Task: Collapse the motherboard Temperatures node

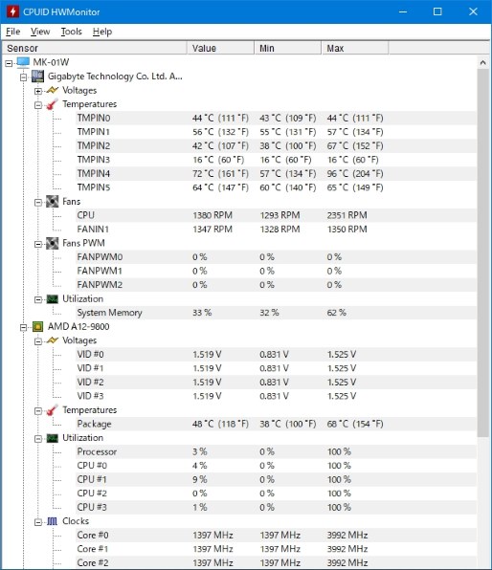Action: pyautogui.click(x=38, y=105)
